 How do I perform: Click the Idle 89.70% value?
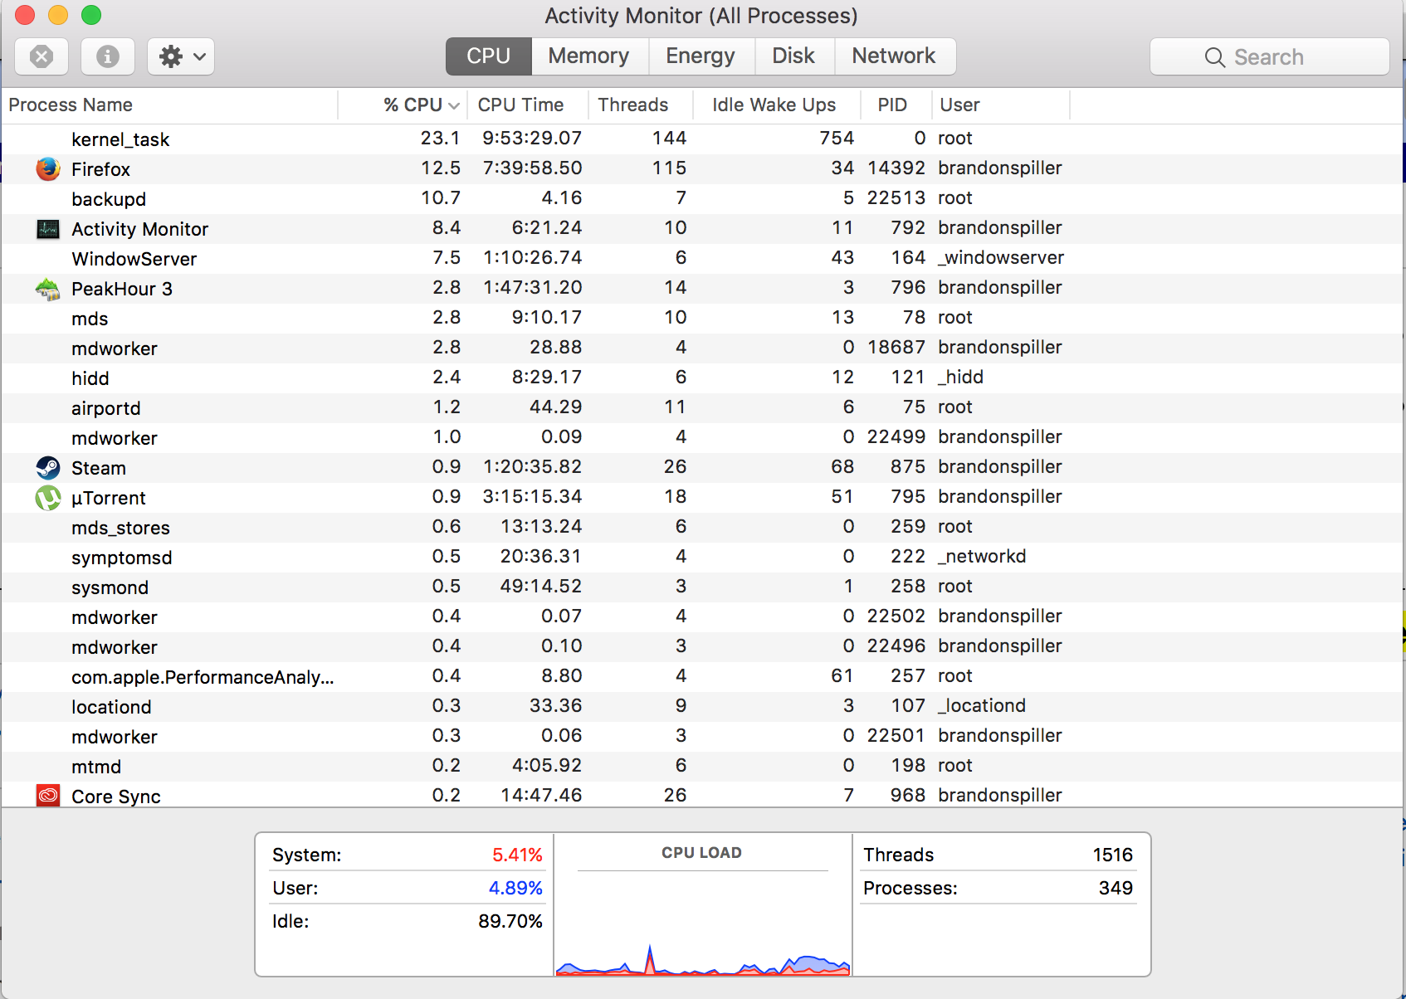510,921
